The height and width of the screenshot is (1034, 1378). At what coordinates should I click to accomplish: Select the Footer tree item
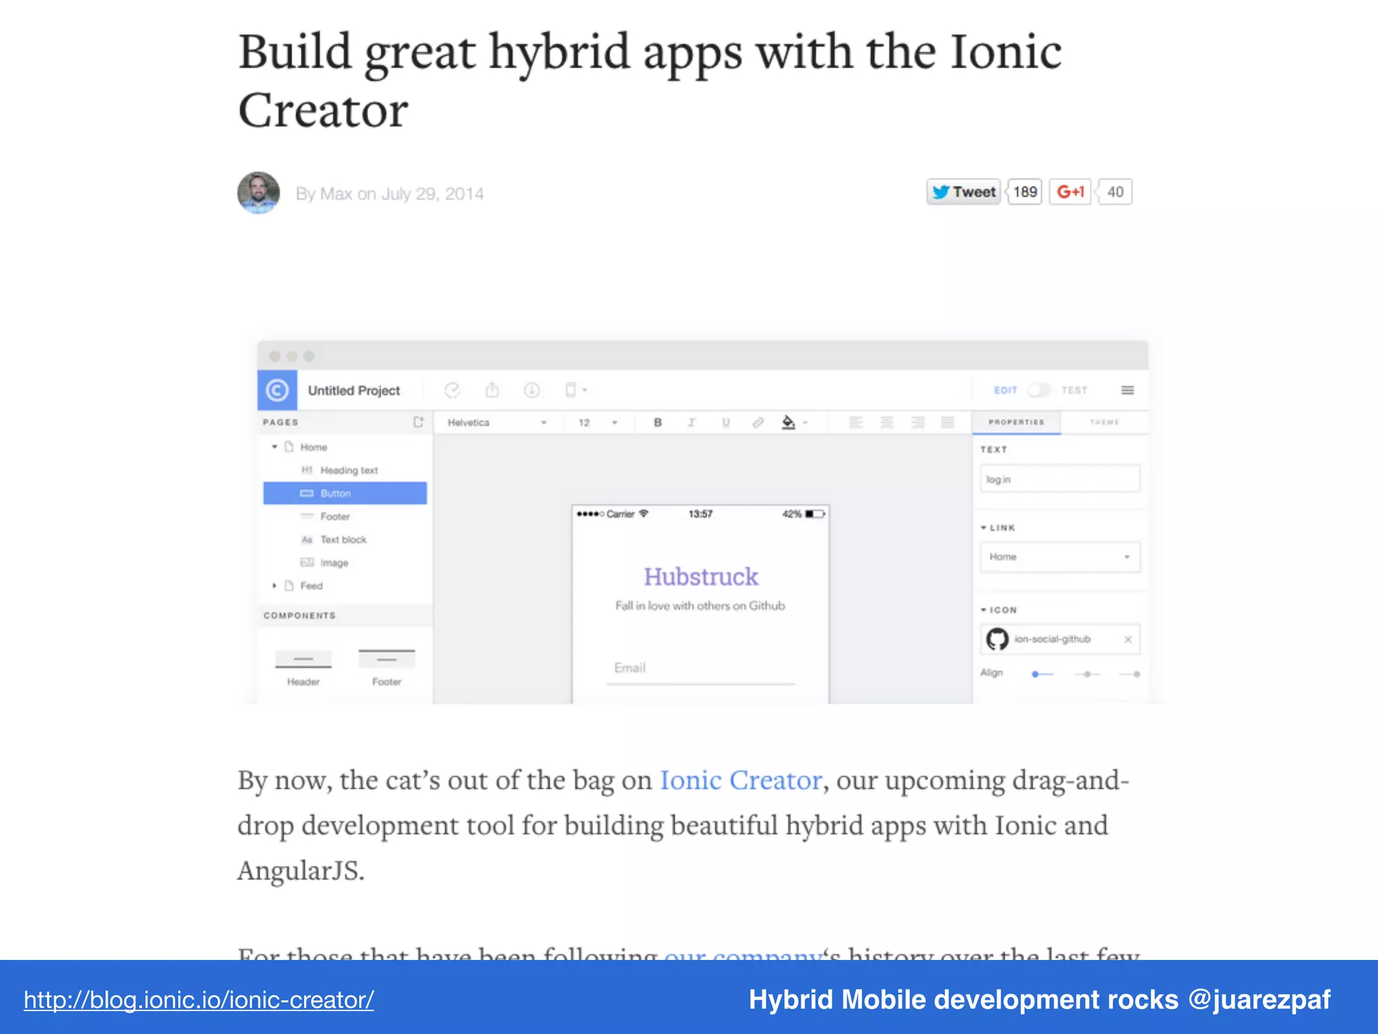(345, 516)
